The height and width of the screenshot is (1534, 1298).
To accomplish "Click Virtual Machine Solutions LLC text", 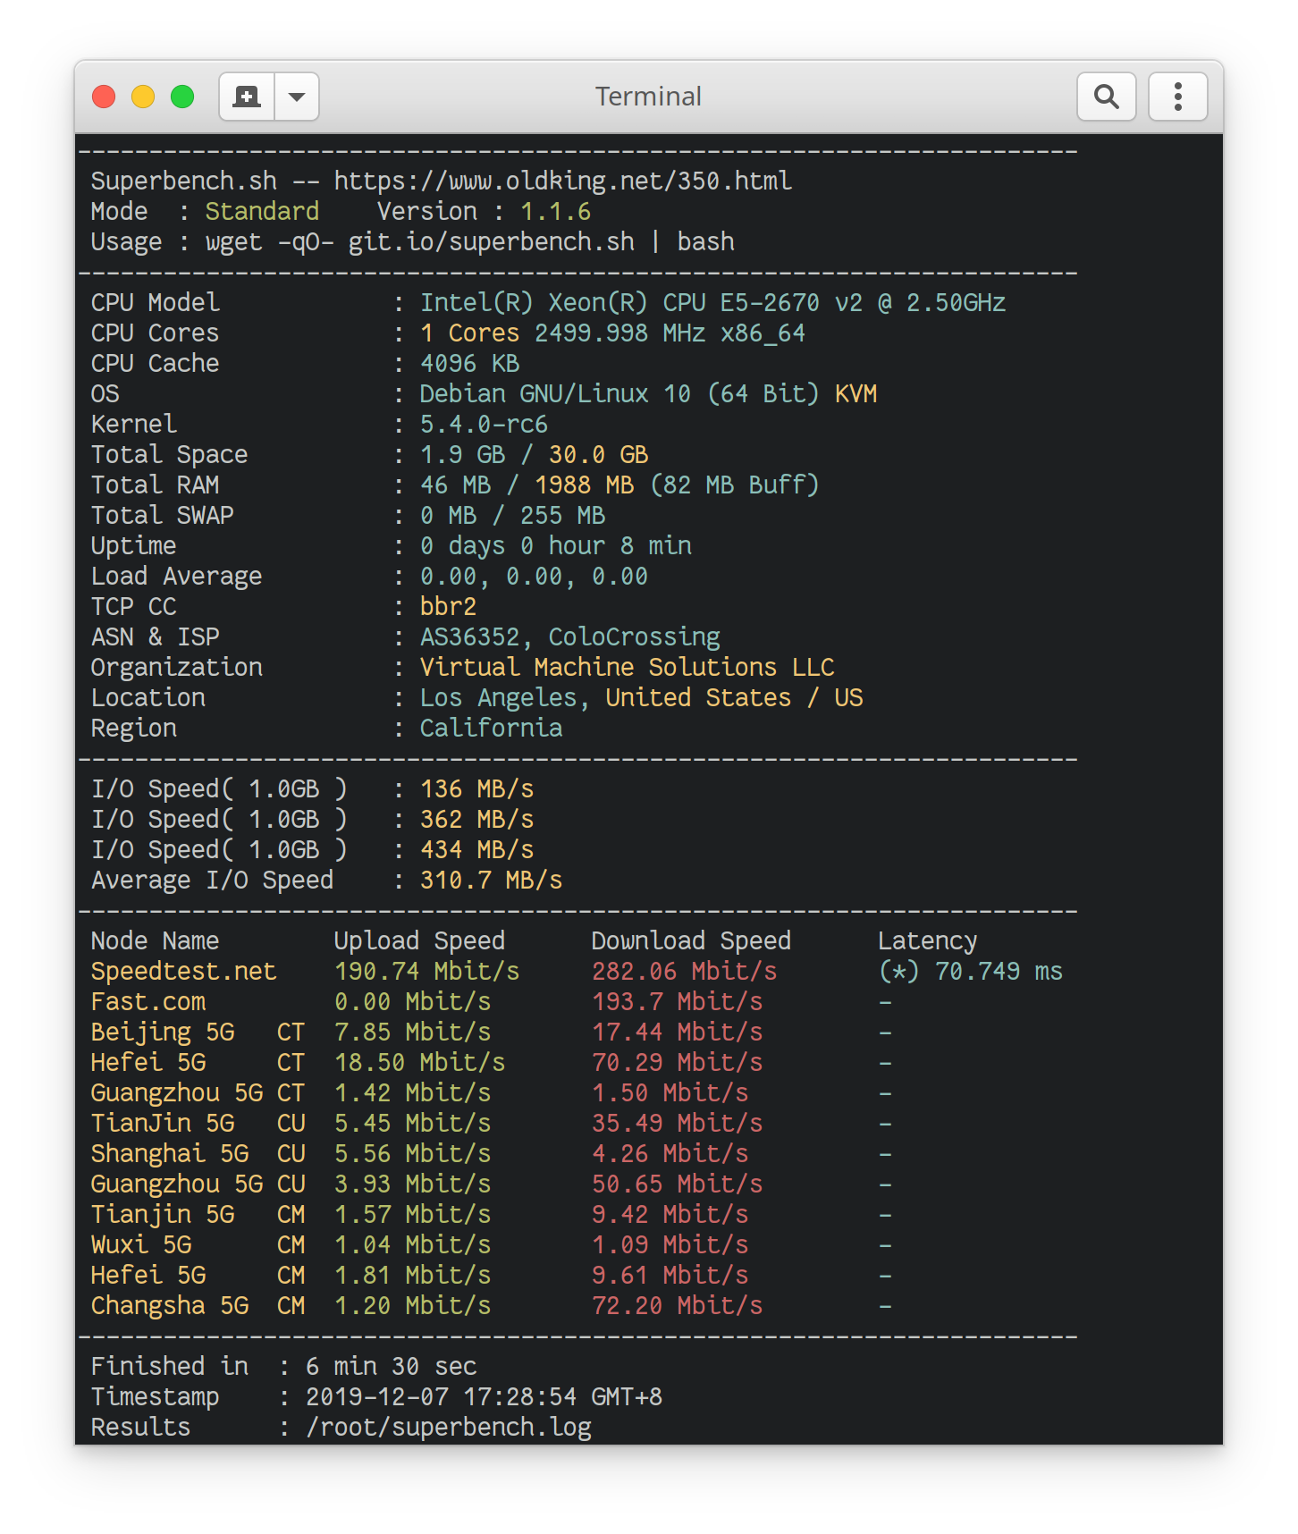I will click(627, 668).
